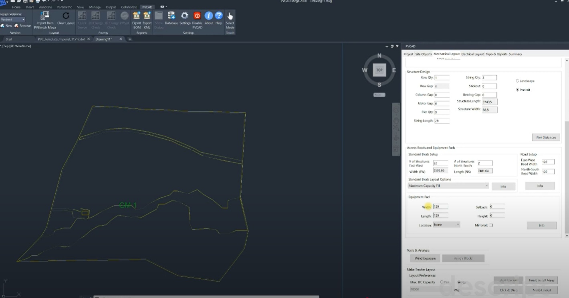Open the Electrical Layout tab
The height and width of the screenshot is (298, 569).
click(x=472, y=54)
